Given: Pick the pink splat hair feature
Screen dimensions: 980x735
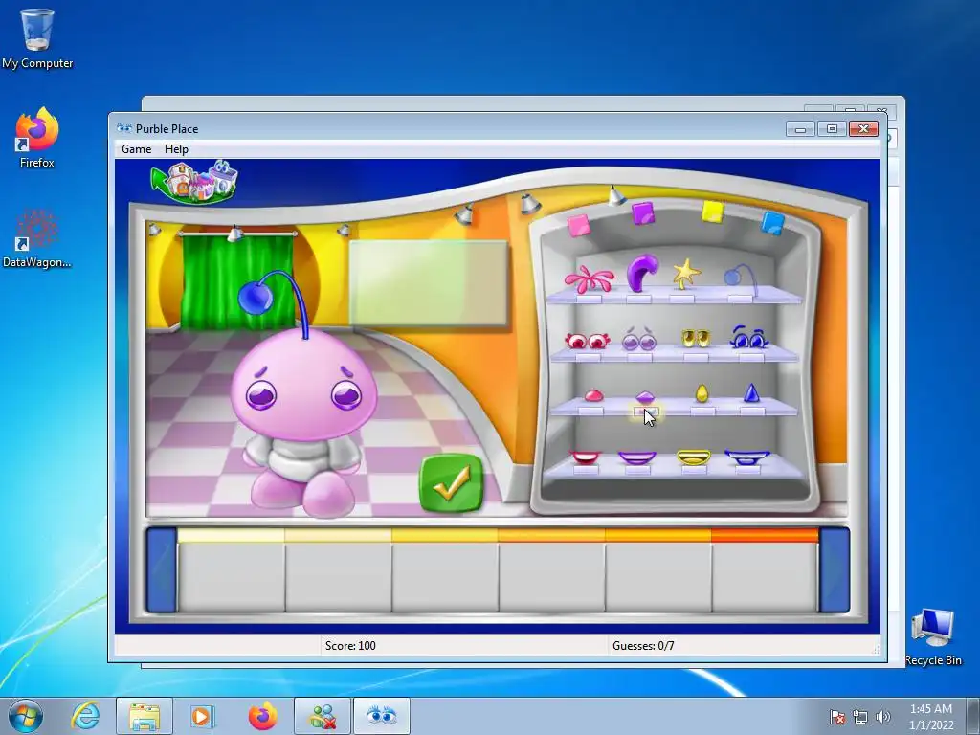Looking at the screenshot, I should pos(589,278).
